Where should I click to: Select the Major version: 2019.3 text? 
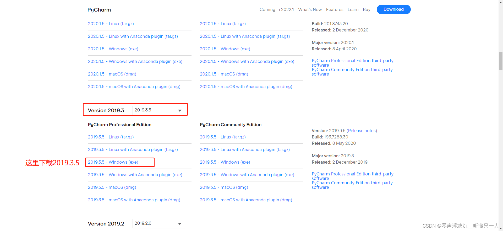(333, 156)
